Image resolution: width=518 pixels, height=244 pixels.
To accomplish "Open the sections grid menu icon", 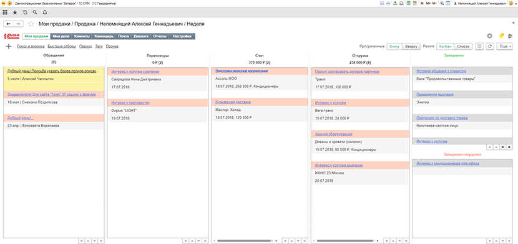I will click(5, 12).
